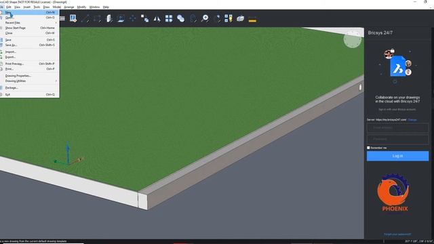Open the Insert menu
This screenshot has width=434, height=244.
click(x=27, y=7)
